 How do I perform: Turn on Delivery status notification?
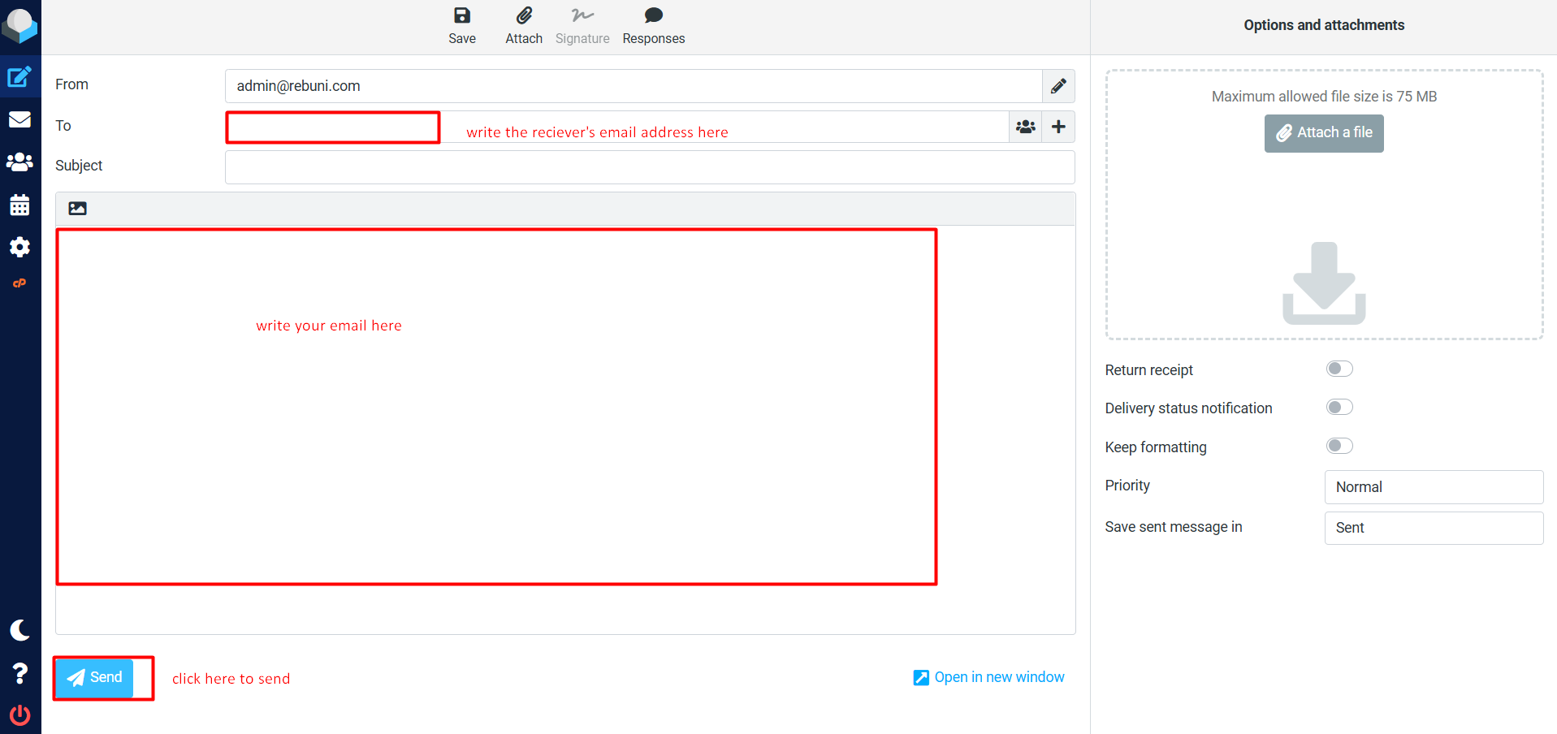click(1339, 408)
